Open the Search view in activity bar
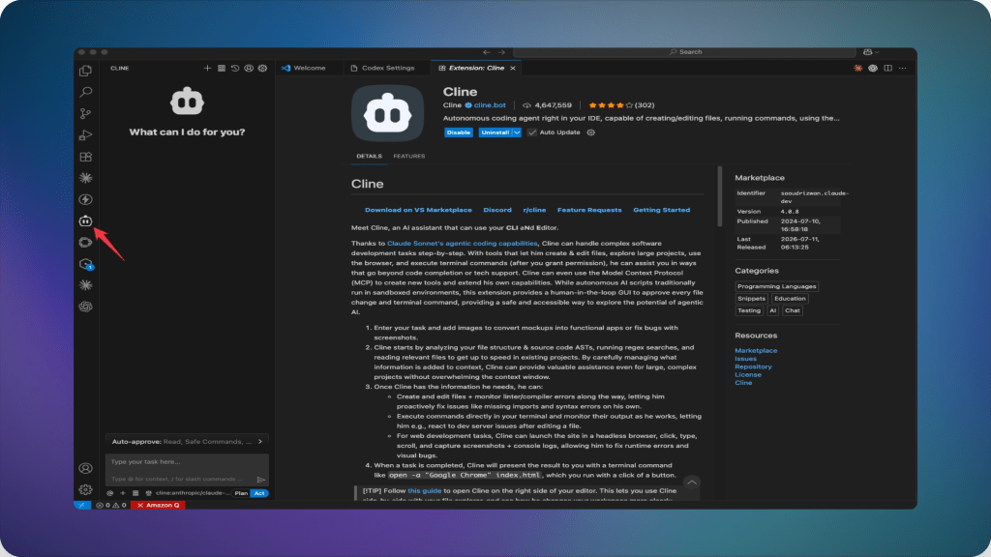 tap(85, 92)
